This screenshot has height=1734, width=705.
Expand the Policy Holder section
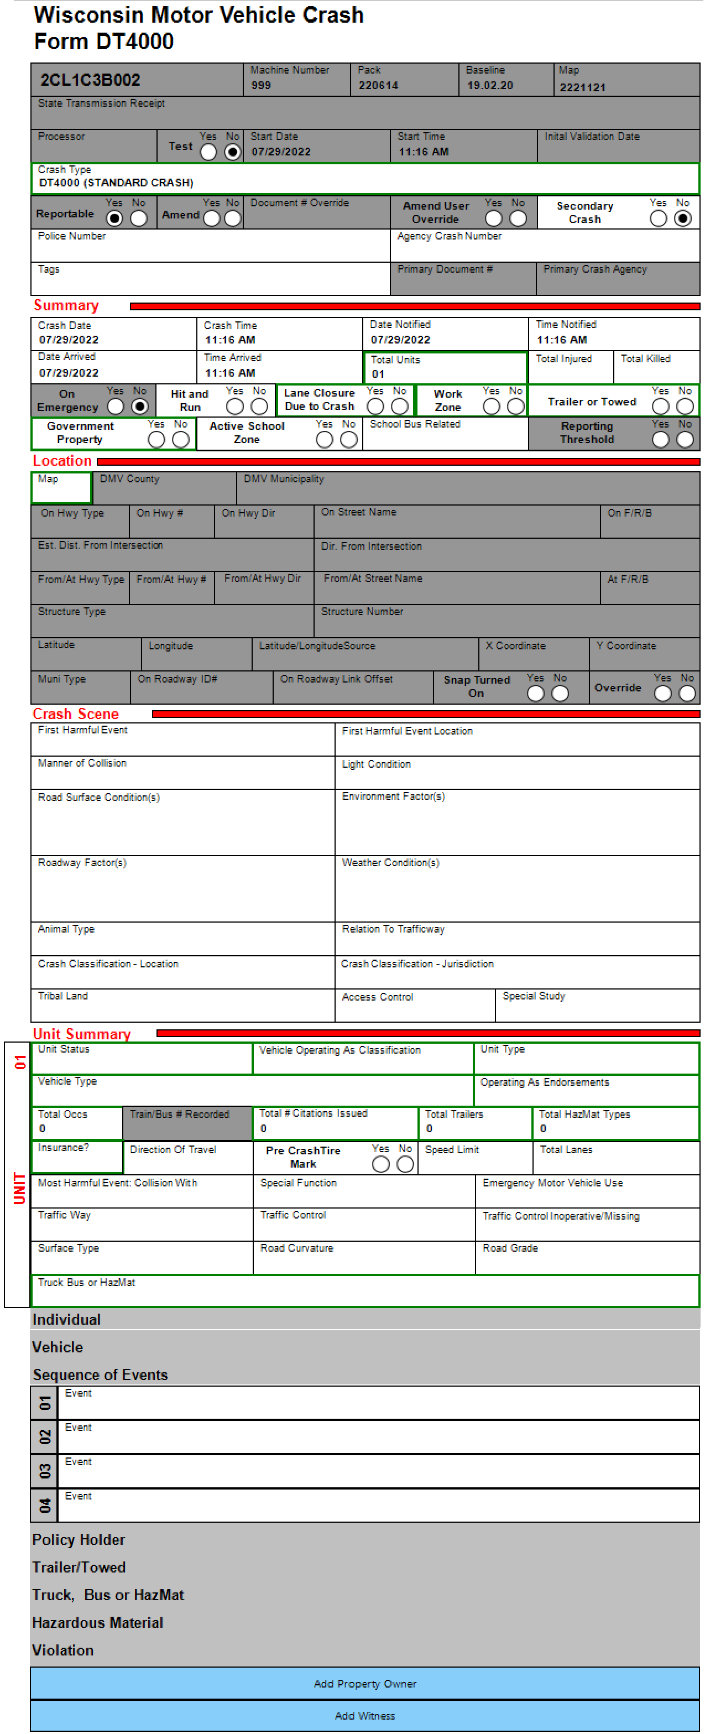click(x=364, y=1539)
